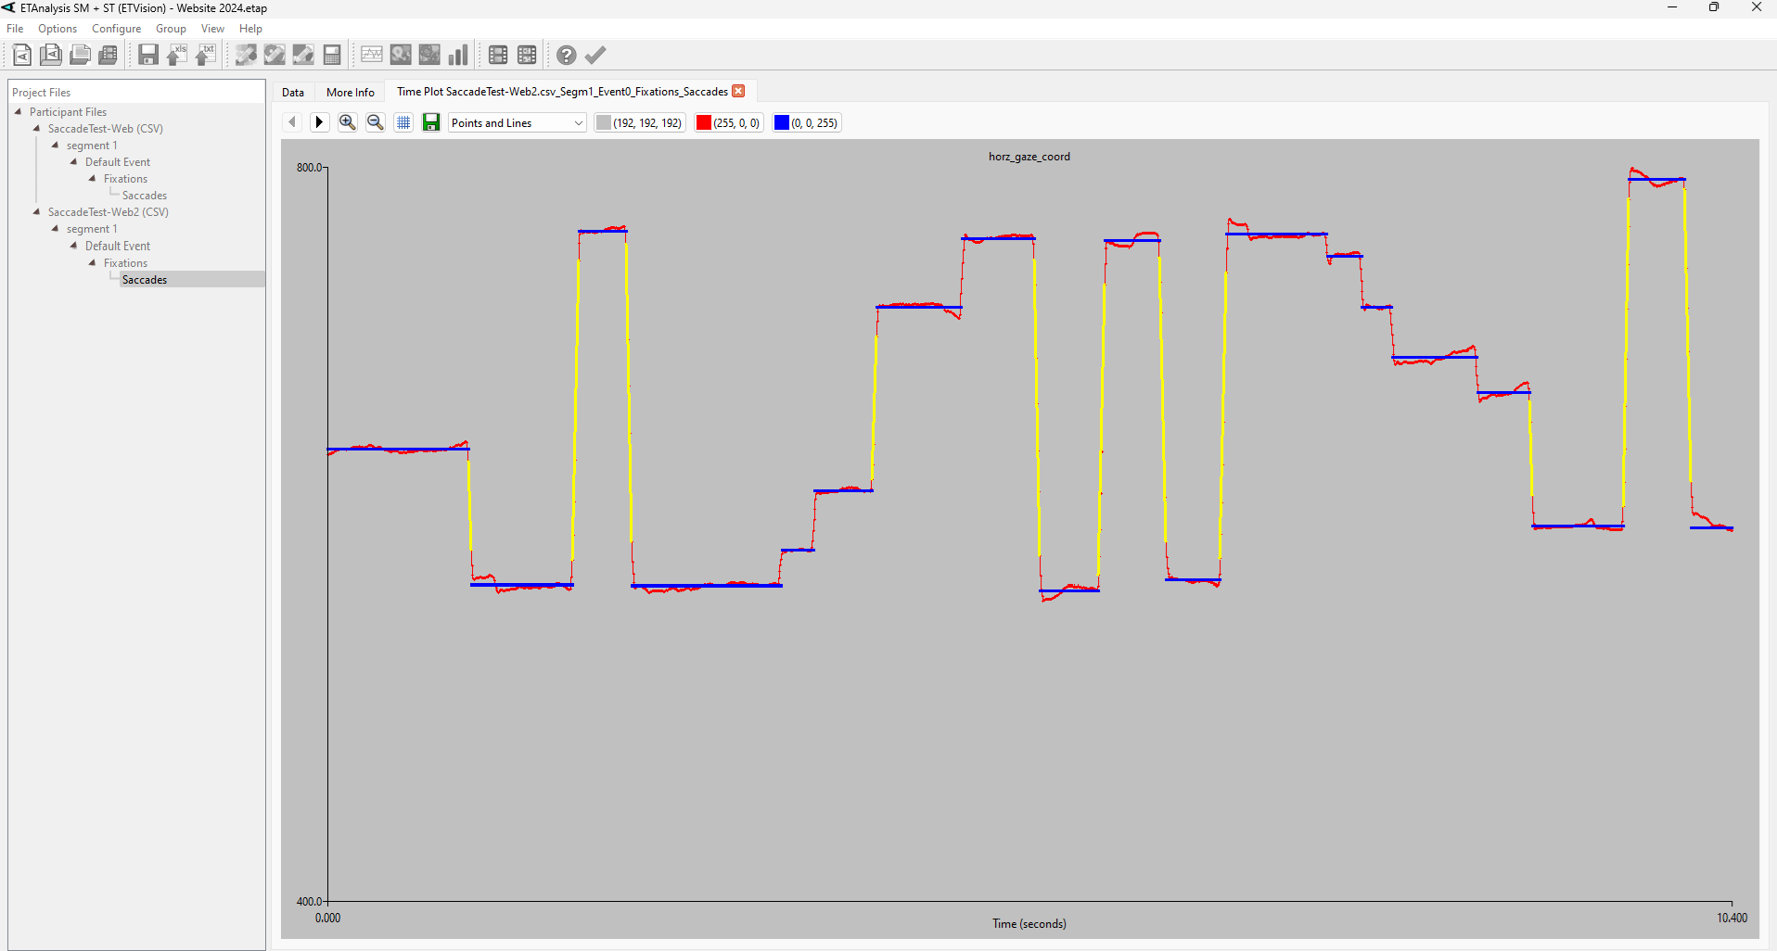Click the layered blank pages toolbar icon
Image resolution: width=1777 pixels, height=951 pixels.
(x=80, y=55)
